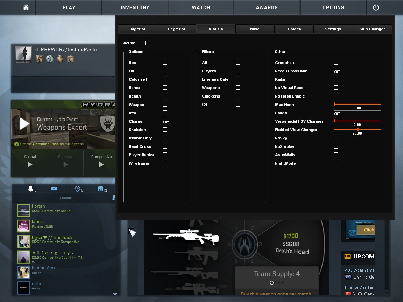This screenshot has height=302, width=403.
Task: Toggle the Skeleton checkbox
Action: [165, 130]
